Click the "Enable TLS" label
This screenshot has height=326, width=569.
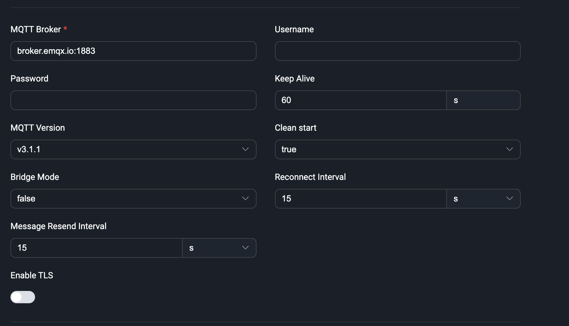(32, 276)
